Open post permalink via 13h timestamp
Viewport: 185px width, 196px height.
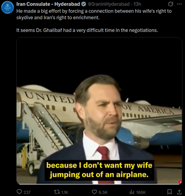pyautogui.click(x=137, y=4)
